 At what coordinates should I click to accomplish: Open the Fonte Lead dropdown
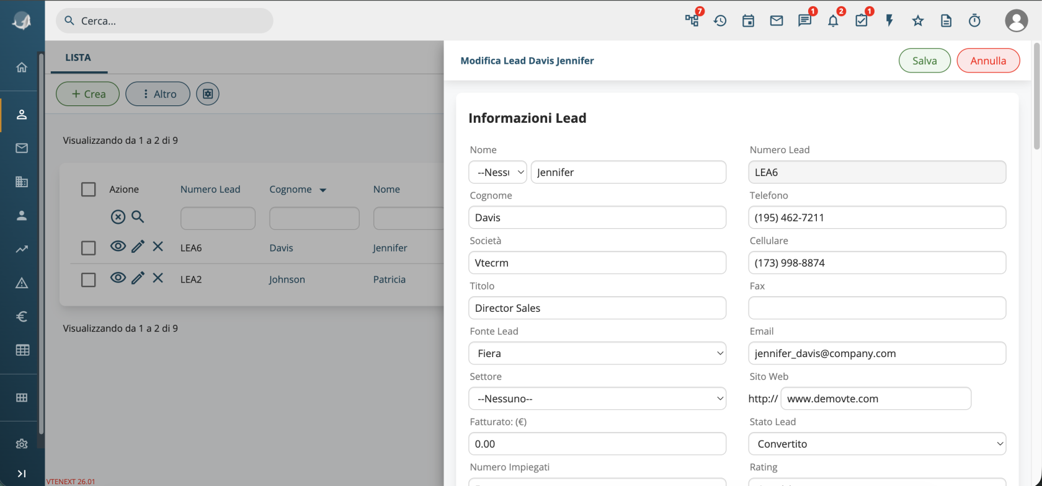pos(597,353)
